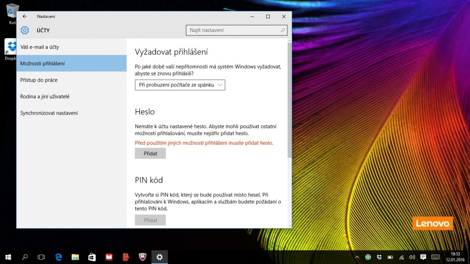Open McAfee shield icon in taskbar
This screenshot has height=264, width=470.
coord(142,257)
